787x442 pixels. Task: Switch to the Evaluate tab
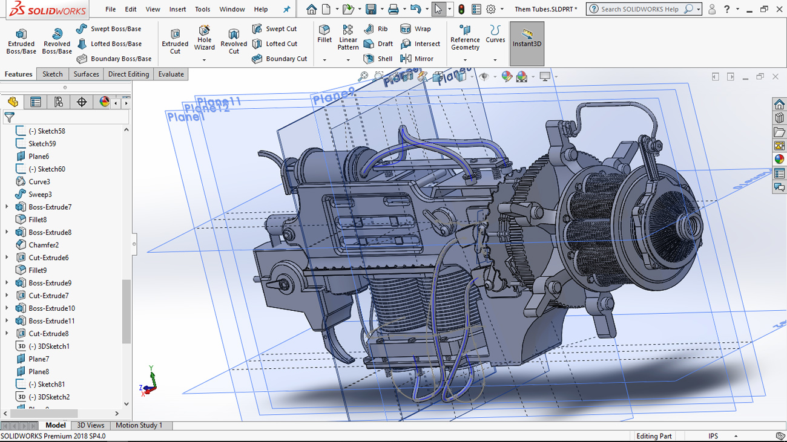171,74
